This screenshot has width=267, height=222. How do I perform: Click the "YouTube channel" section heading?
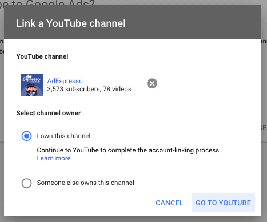[x=42, y=56]
